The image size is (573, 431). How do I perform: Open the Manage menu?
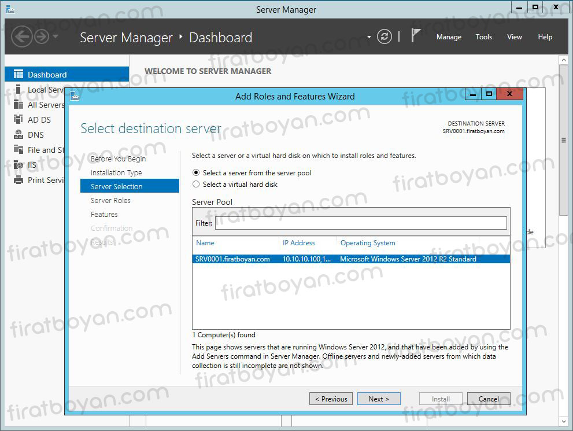click(449, 37)
